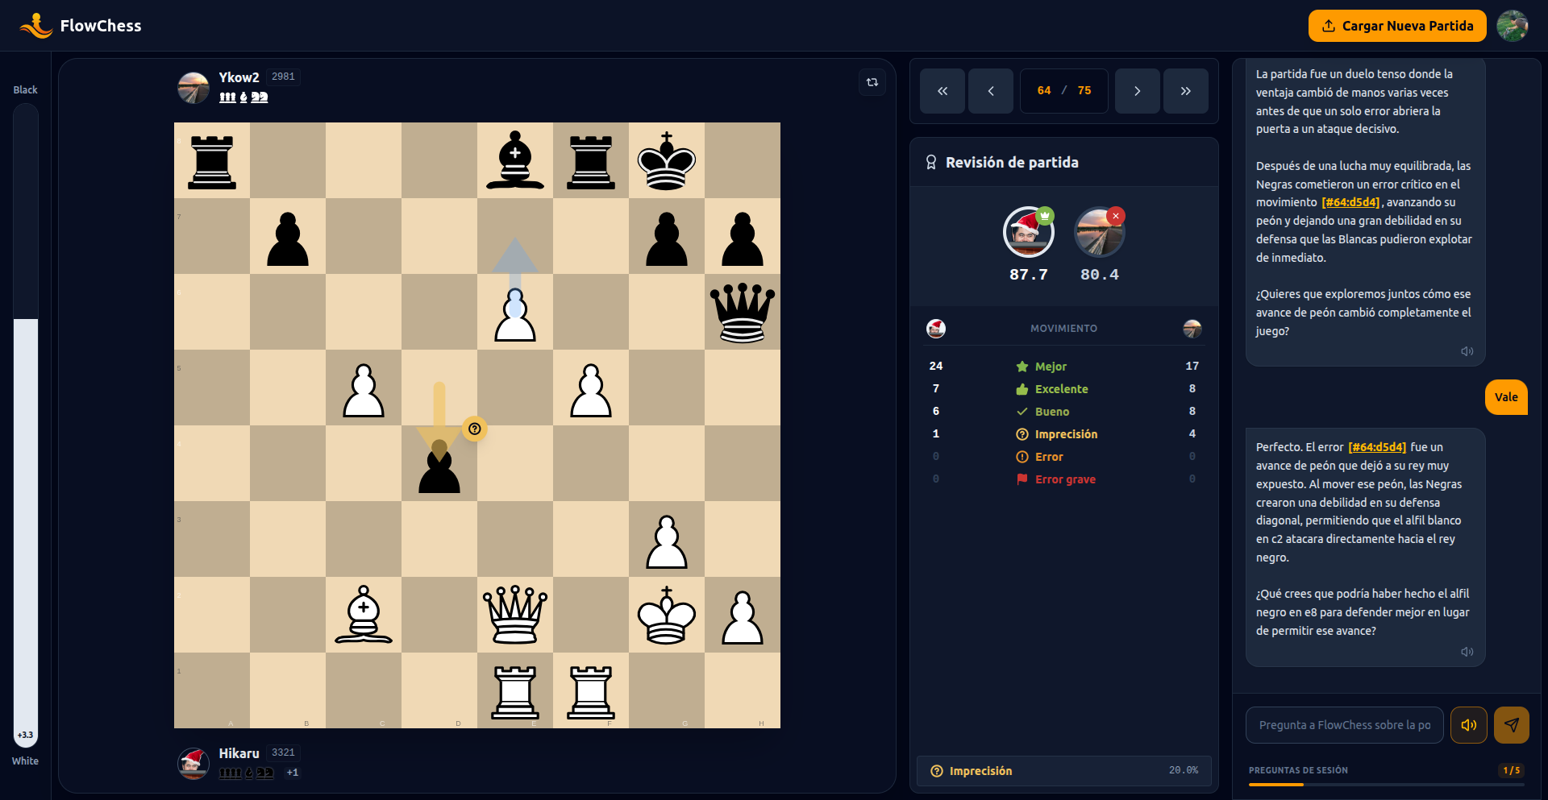
Task: Click the speaker icon beside the chat input
Action: coord(1469,725)
